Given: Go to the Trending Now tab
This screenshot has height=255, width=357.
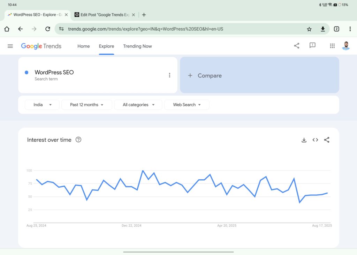Looking at the screenshot, I should (137, 46).
